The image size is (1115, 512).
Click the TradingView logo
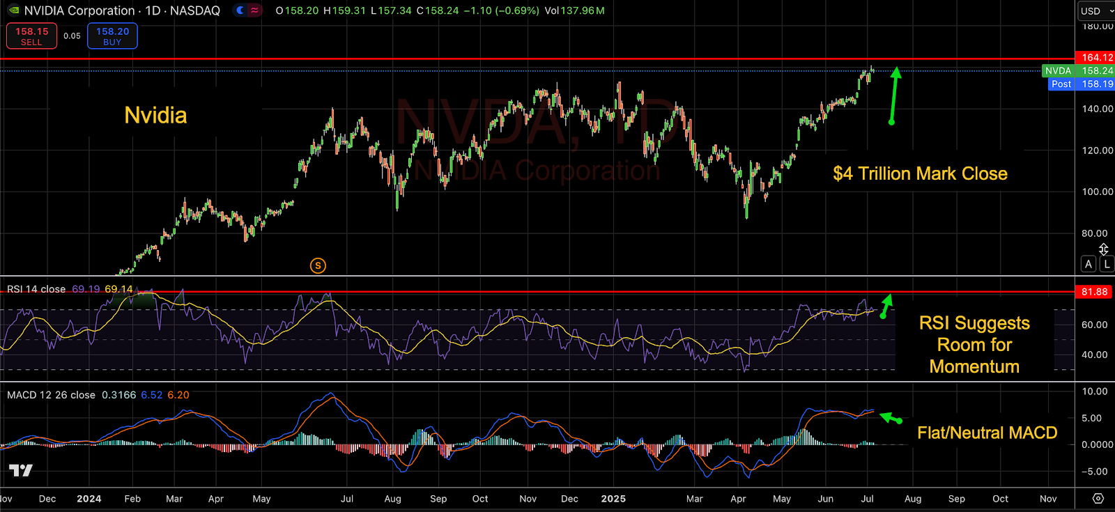tap(21, 471)
